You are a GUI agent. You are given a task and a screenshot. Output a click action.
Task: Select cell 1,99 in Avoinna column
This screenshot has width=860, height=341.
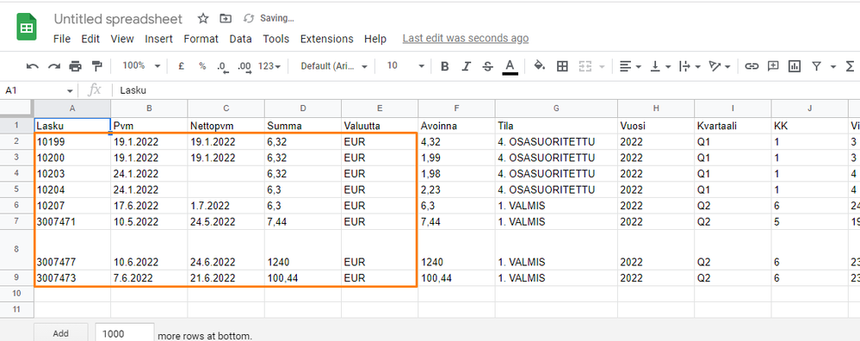pyautogui.click(x=456, y=158)
